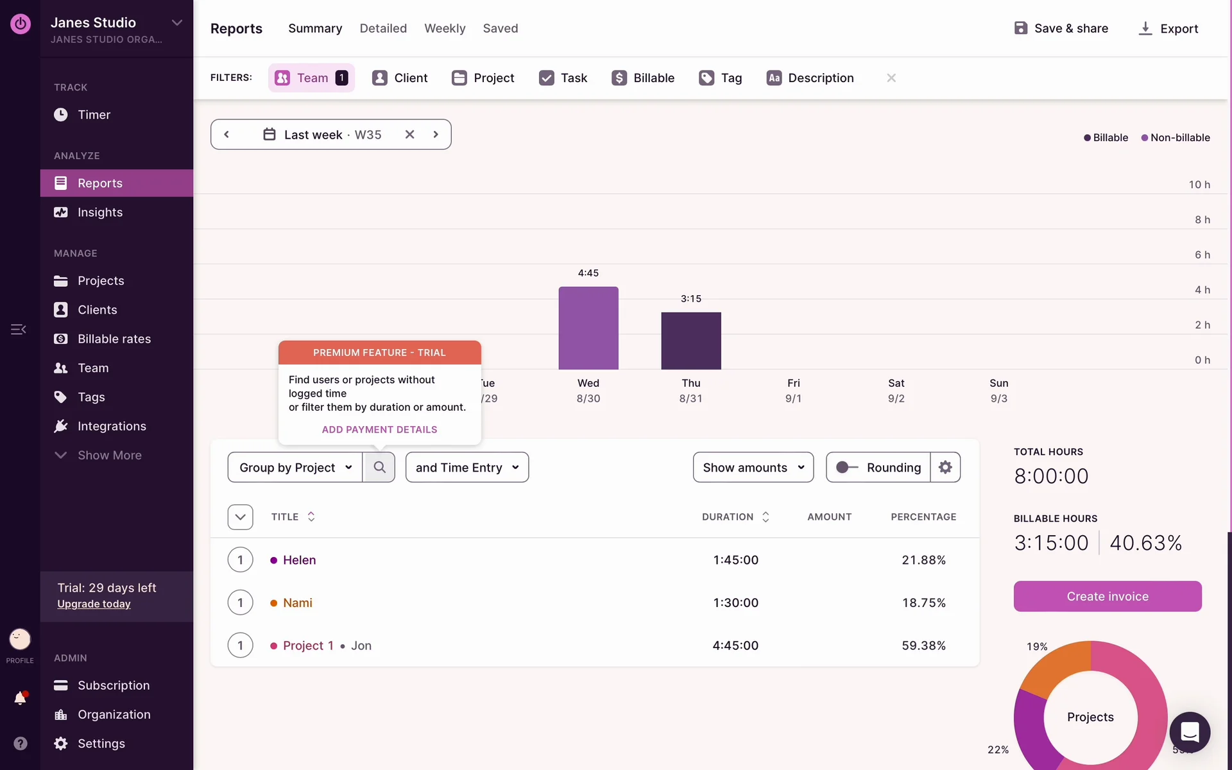Open the chat support bubble
Image resolution: width=1232 pixels, height=770 pixels.
(x=1190, y=732)
